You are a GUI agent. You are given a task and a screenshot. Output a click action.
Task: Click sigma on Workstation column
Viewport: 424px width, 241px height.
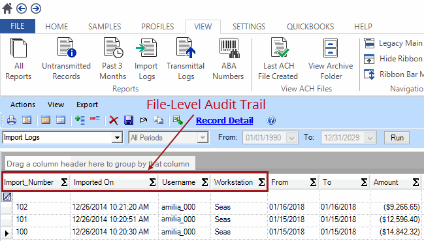click(261, 182)
